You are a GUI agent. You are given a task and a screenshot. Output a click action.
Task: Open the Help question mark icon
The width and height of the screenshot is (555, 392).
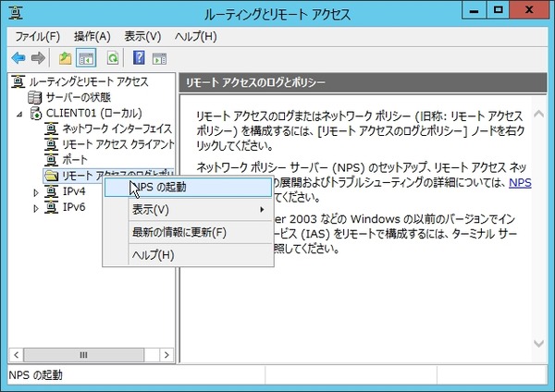click(x=139, y=57)
